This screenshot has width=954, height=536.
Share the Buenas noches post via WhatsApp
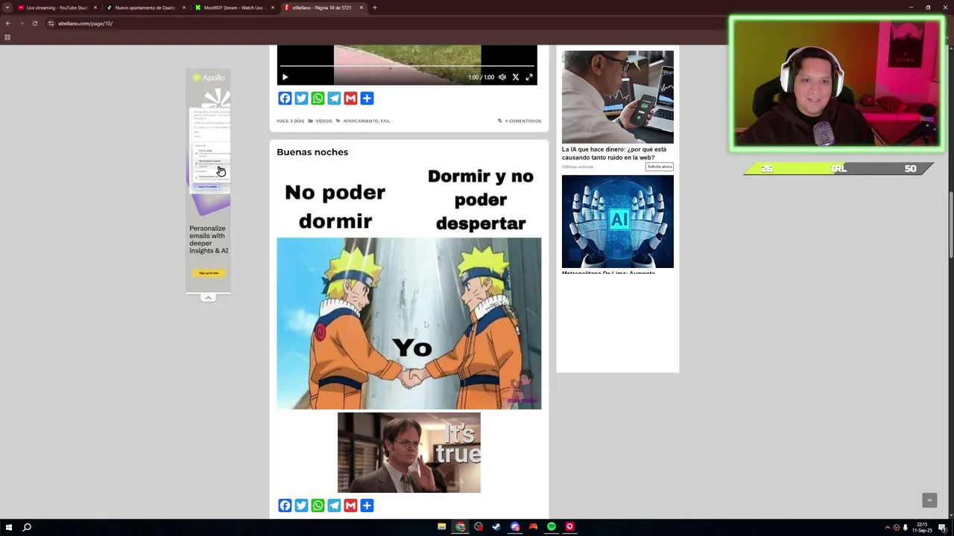(318, 505)
